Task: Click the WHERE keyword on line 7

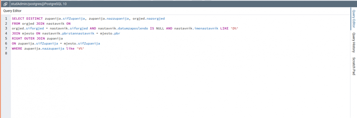Action: click(17, 48)
